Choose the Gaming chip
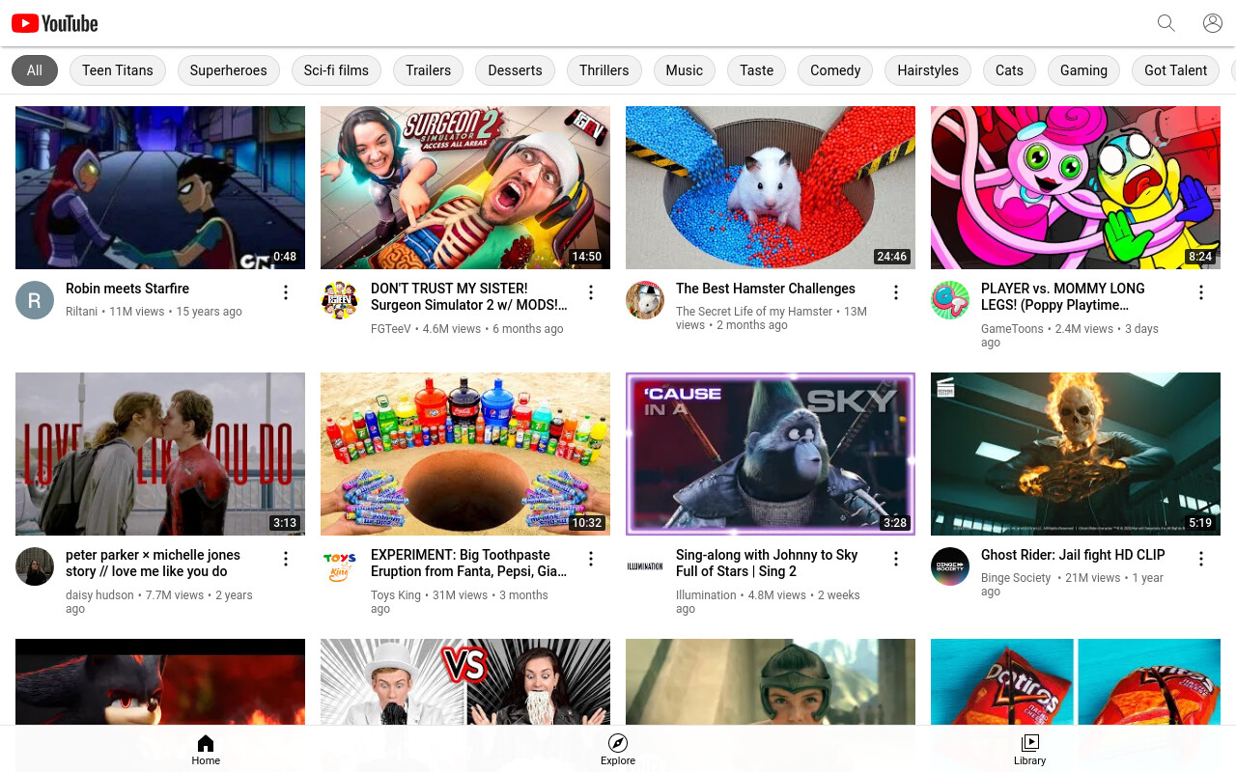The height and width of the screenshot is (772, 1236). 1084,70
